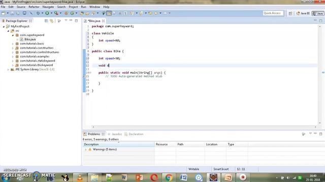Image resolution: width=325 pixels, height=182 pixels.
Task: Collapse the src folder node
Action: tap(8, 31)
